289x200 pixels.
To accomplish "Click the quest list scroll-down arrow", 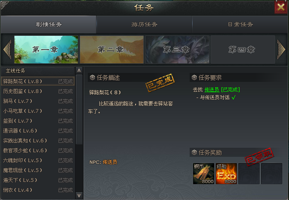I will pos(79,195).
